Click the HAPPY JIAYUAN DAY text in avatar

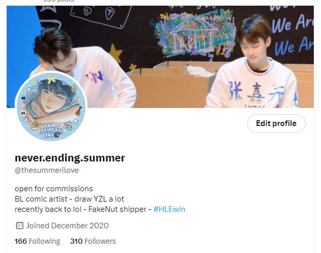[x=50, y=130]
